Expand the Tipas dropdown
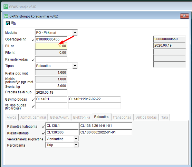Image resolution: width=192 pixels, height=167 pixels. 75,66
